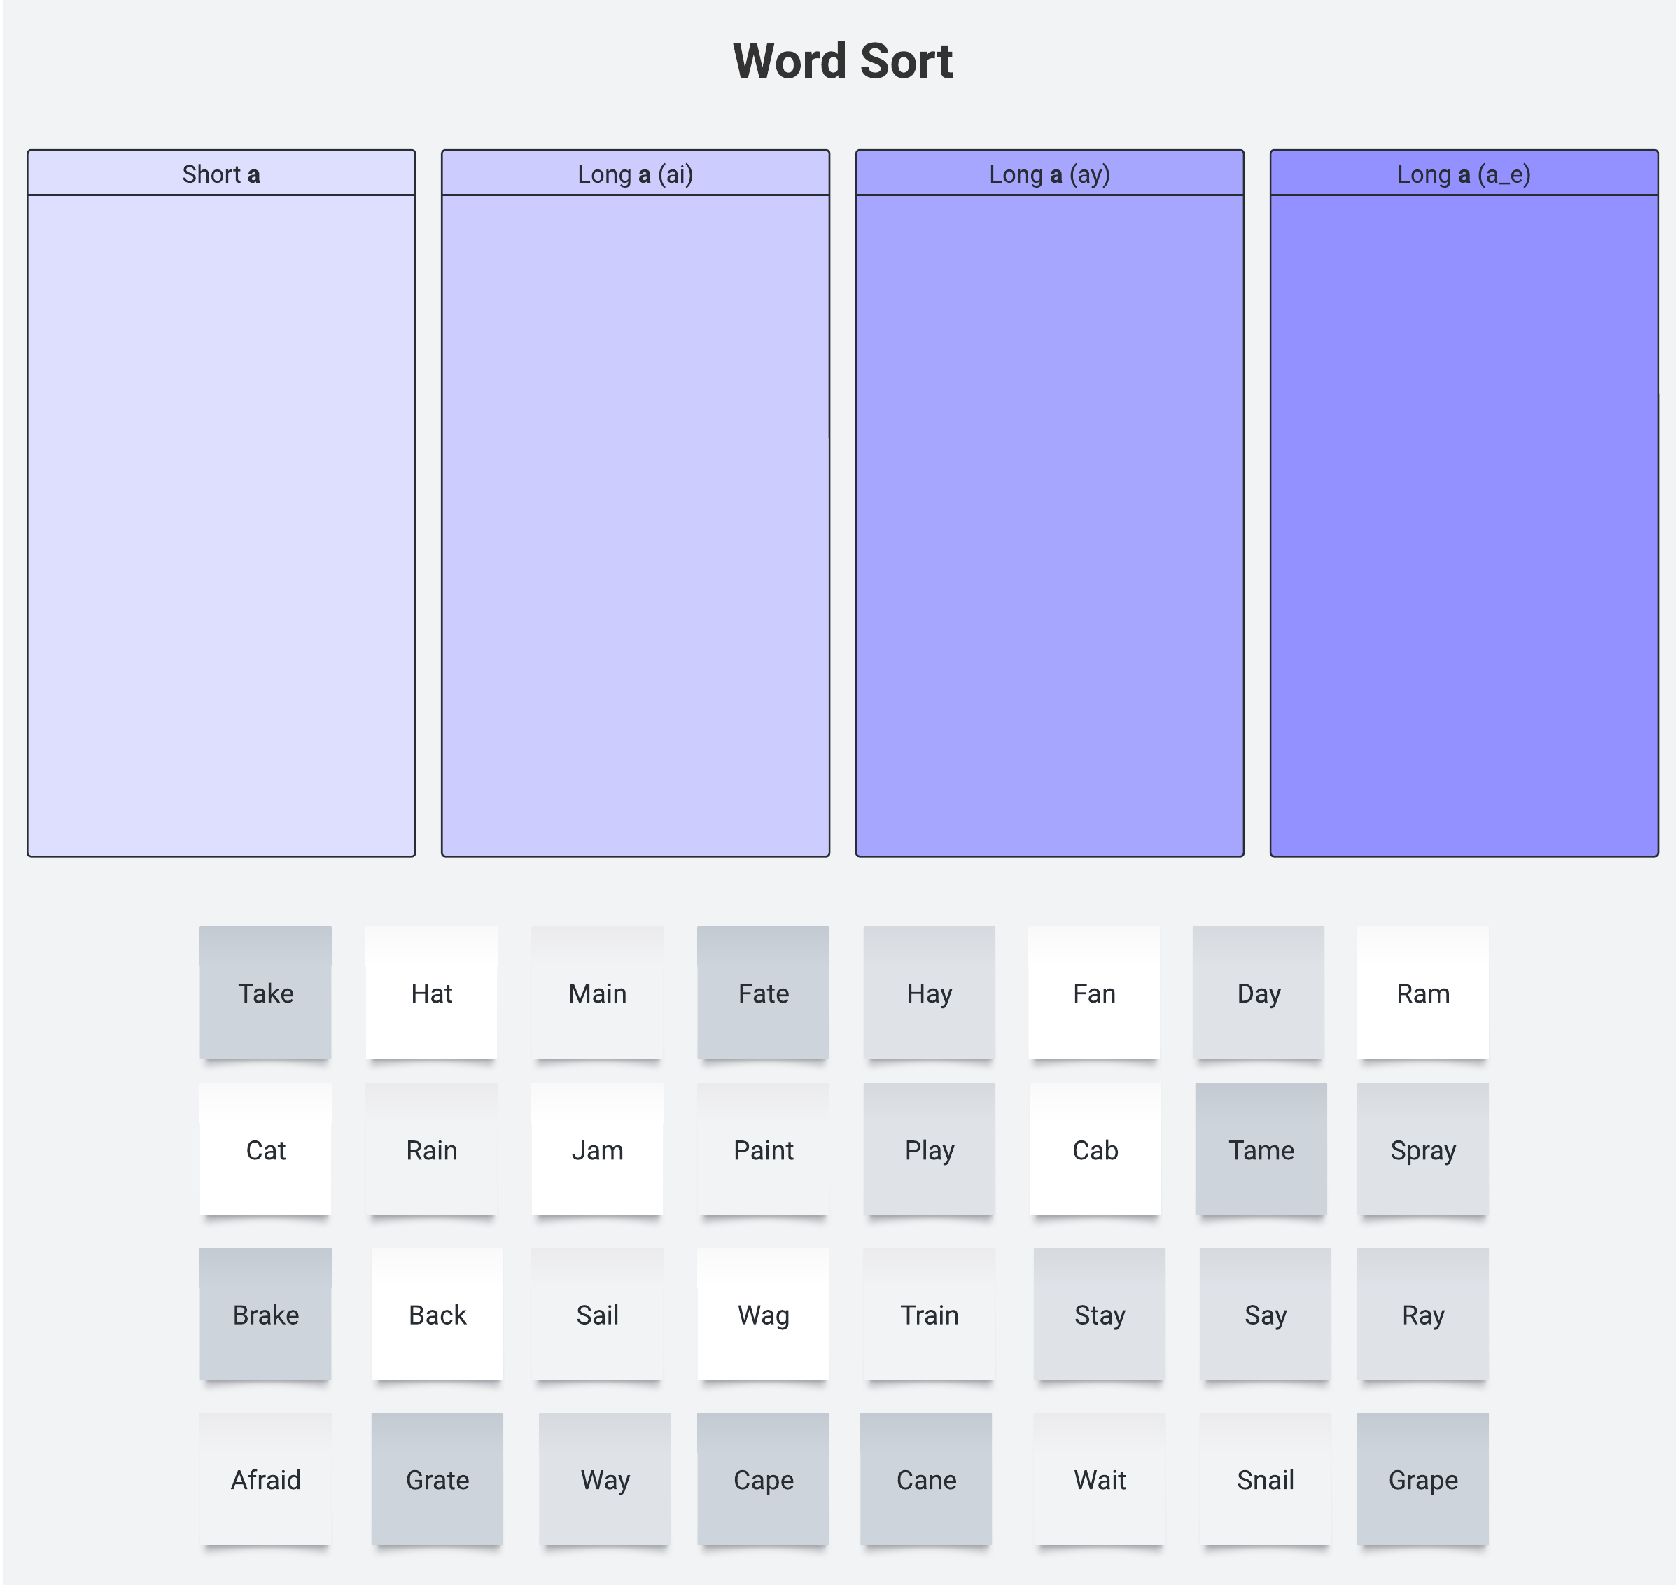This screenshot has width=1680, height=1585.
Task: Click the 'Afraid' word card
Action: click(265, 1479)
